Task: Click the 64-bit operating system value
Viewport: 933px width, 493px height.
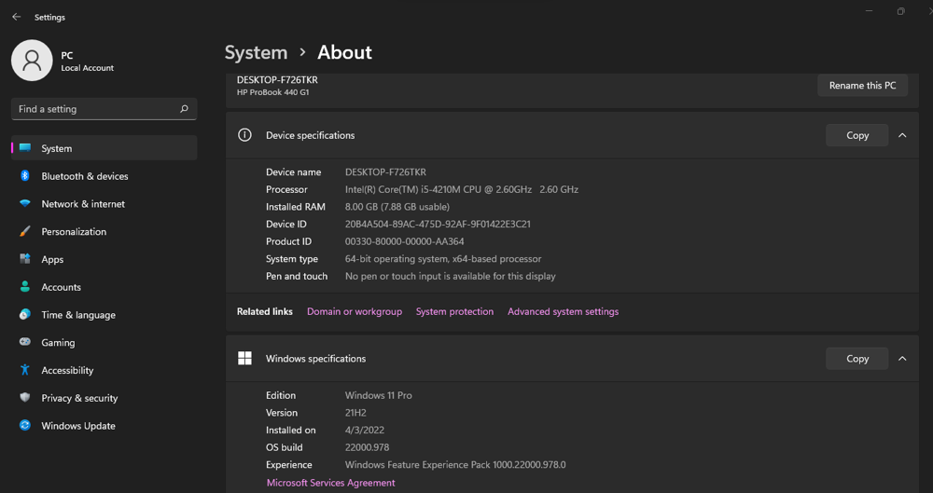Action: (443, 259)
